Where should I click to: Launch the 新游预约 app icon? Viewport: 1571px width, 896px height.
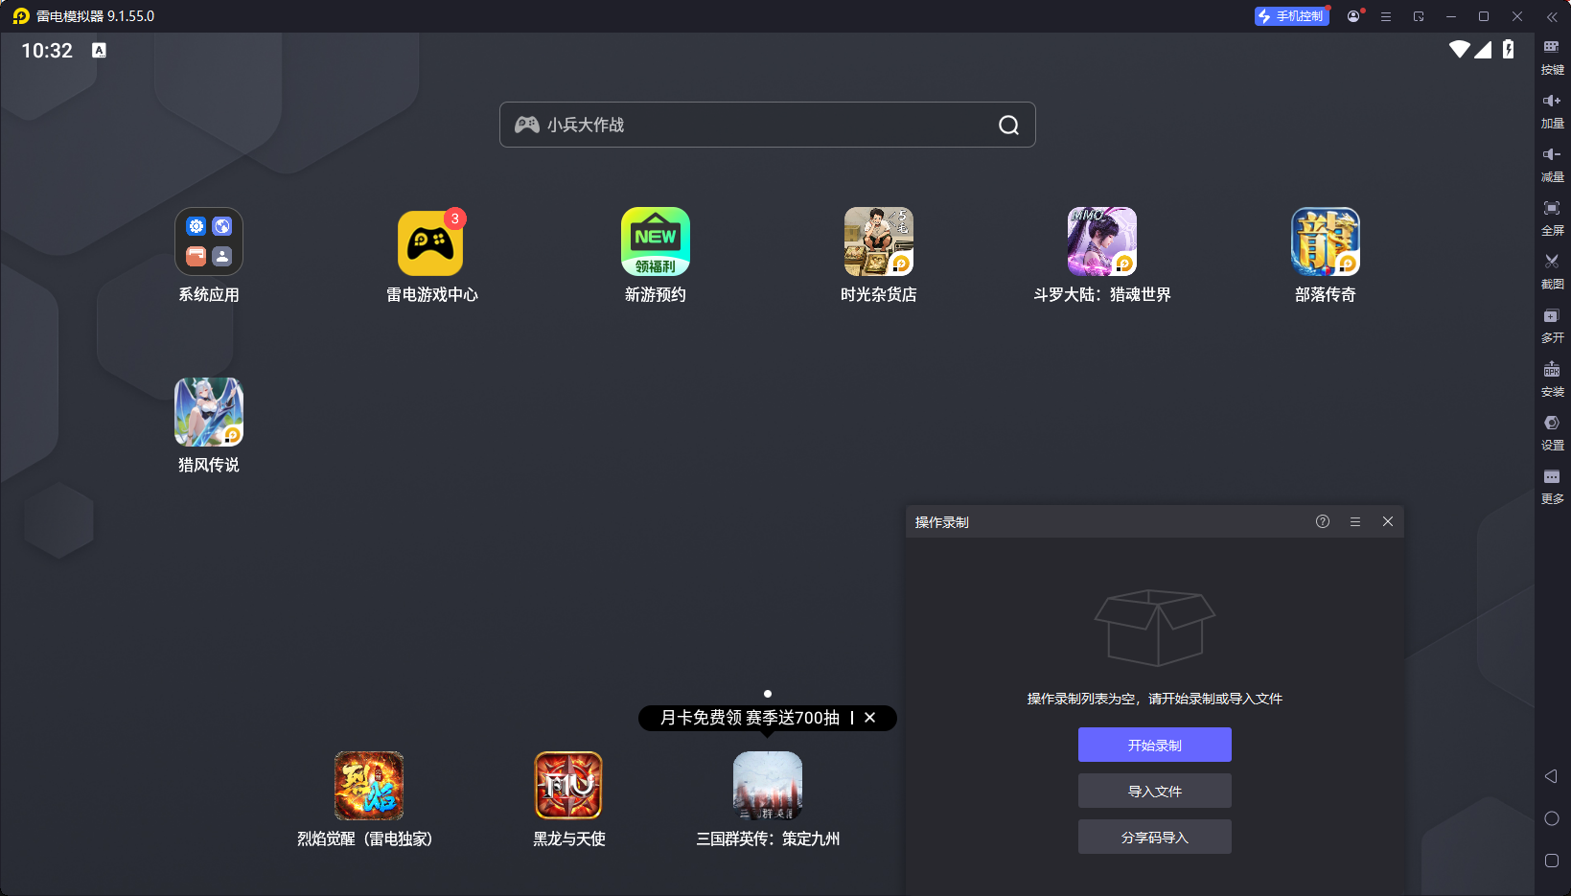point(655,242)
